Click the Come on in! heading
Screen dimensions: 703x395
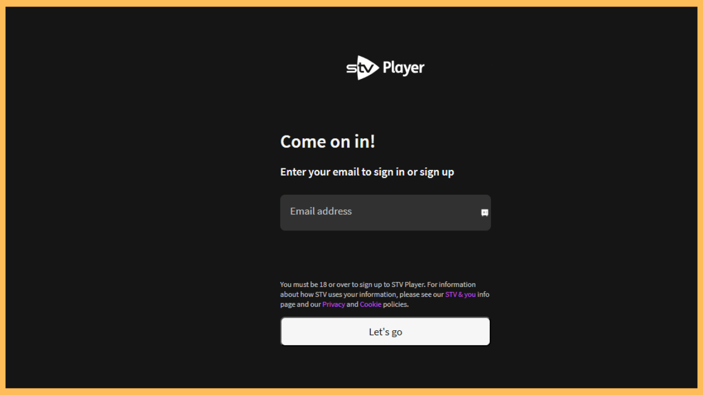point(327,142)
